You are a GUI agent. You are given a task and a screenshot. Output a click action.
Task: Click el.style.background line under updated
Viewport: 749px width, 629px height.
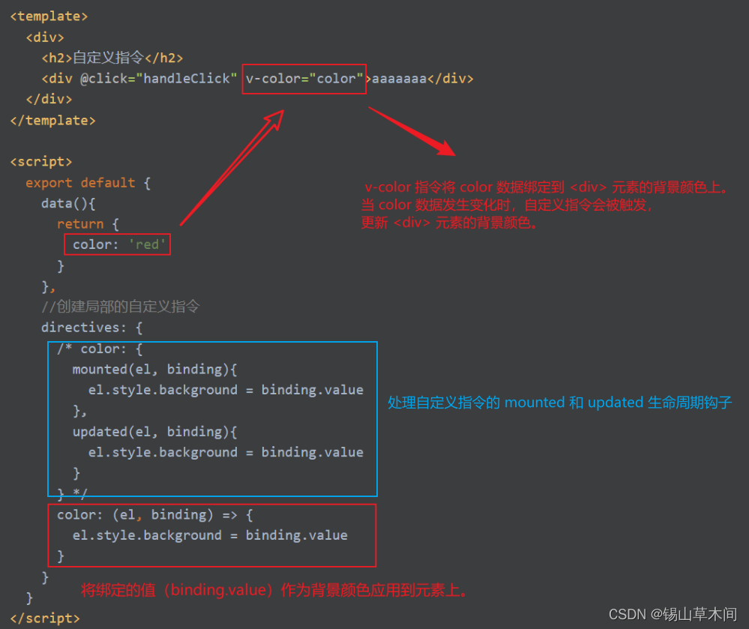tap(226, 452)
